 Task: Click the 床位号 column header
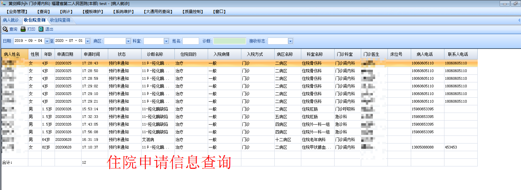point(399,54)
